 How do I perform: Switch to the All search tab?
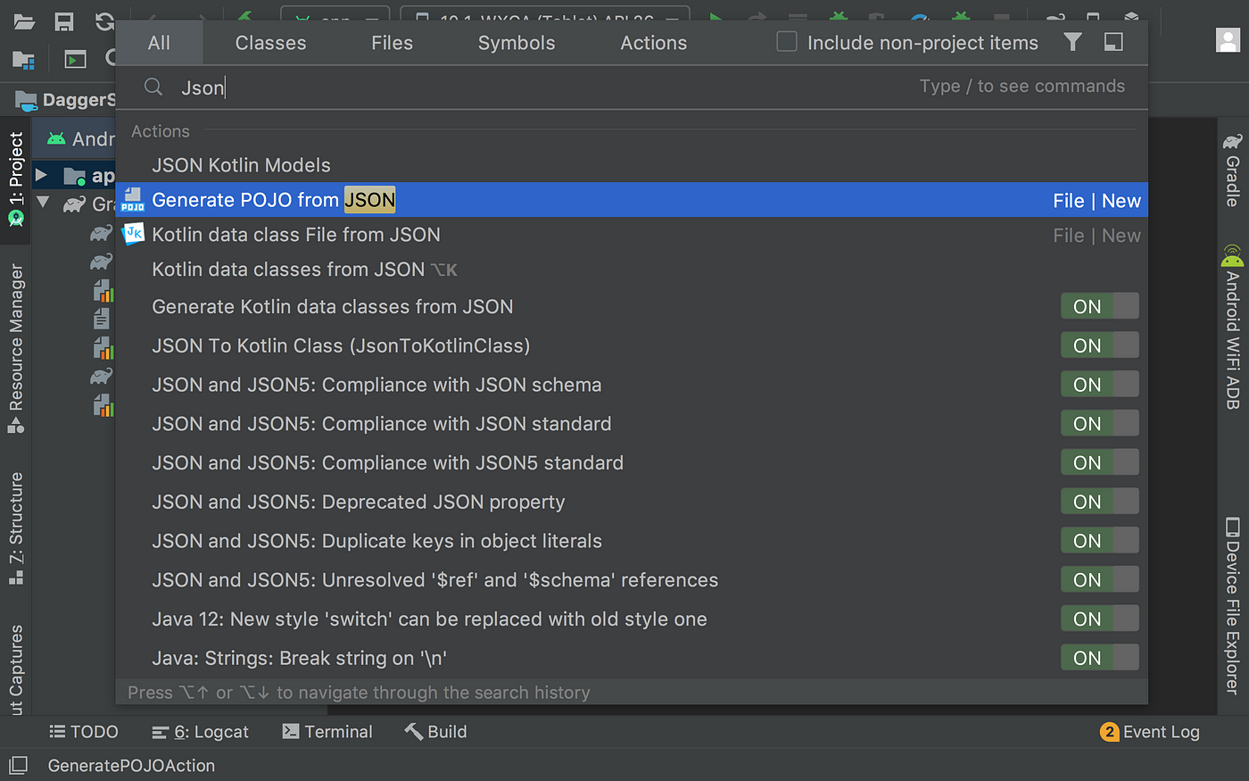click(159, 43)
